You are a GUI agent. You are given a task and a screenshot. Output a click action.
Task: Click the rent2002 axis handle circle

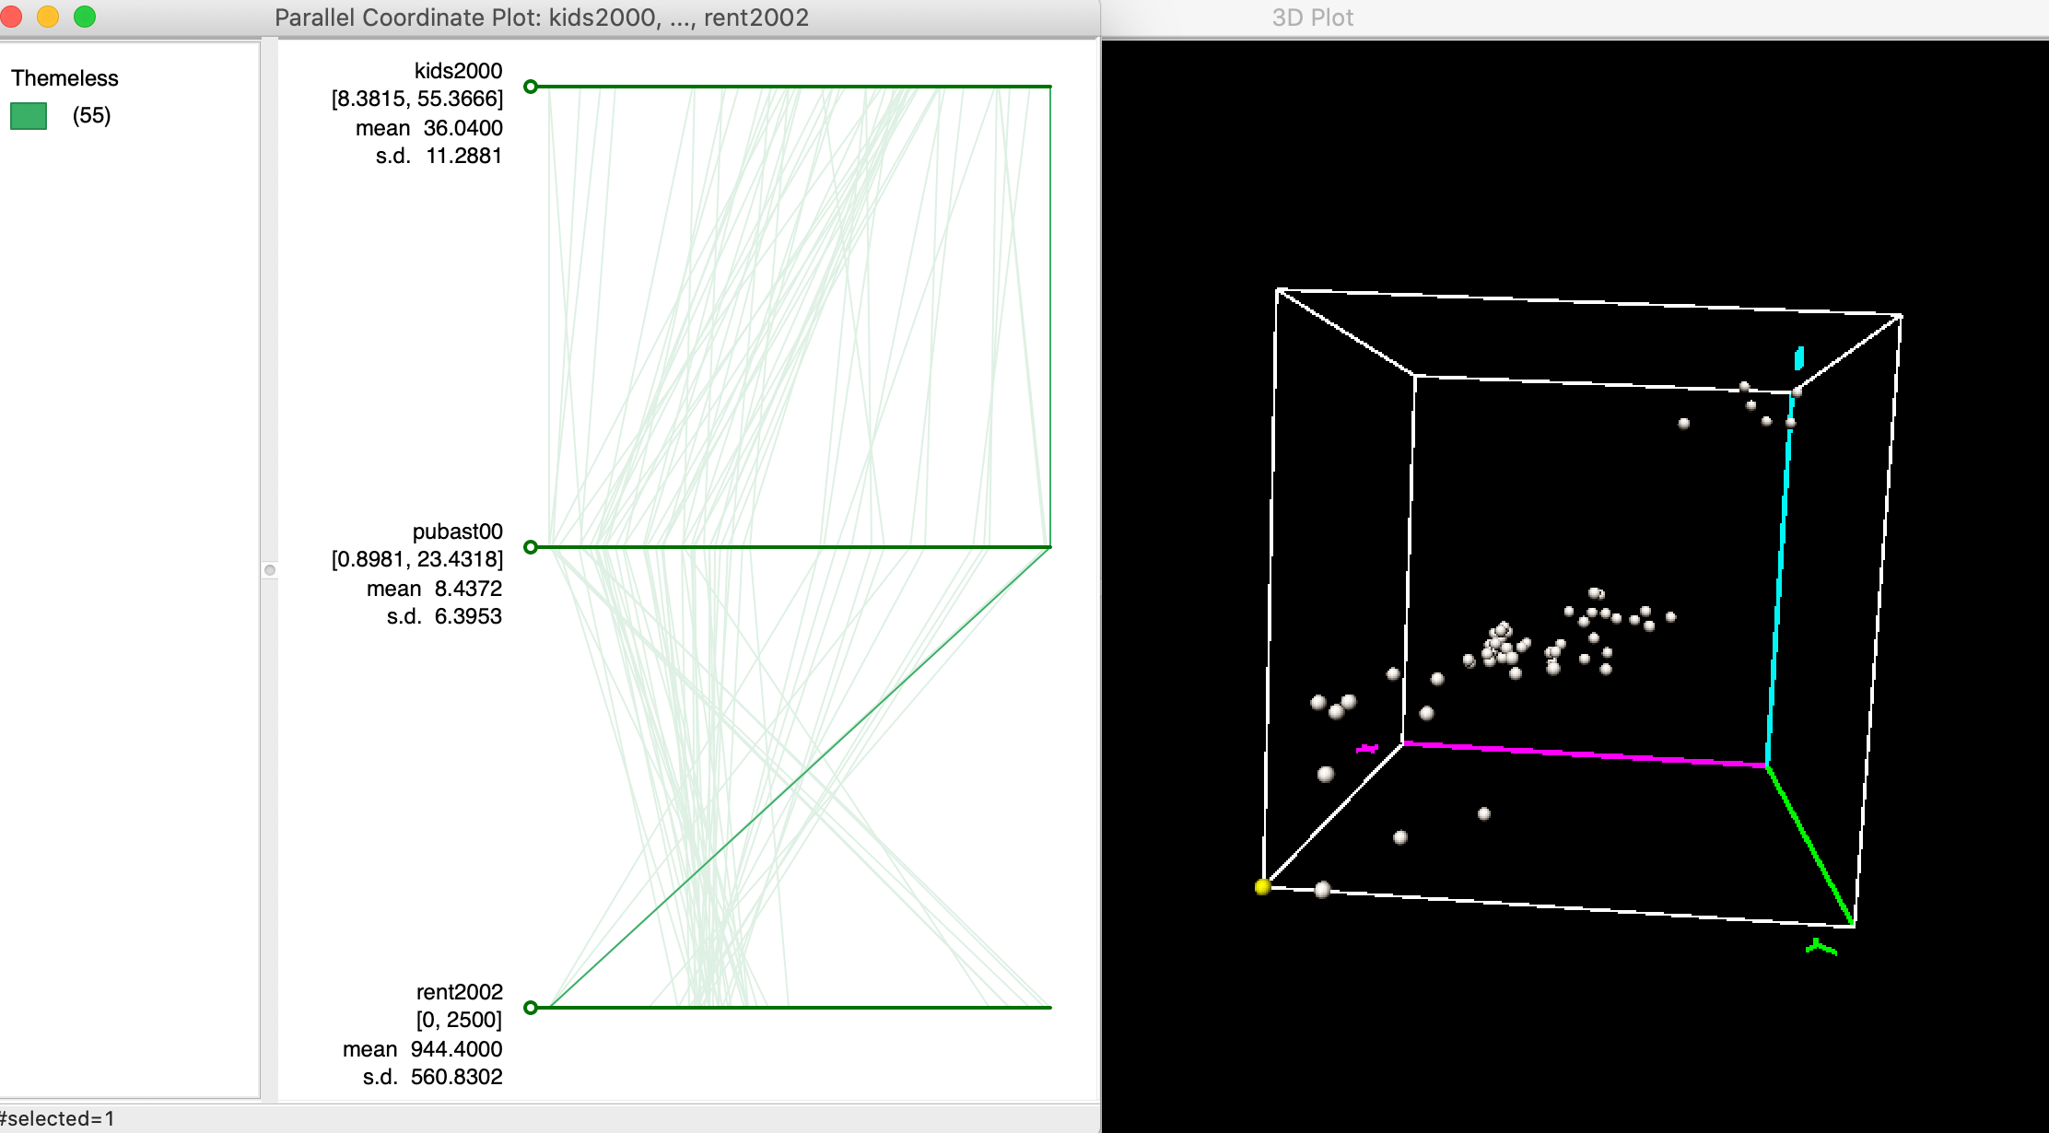[531, 1008]
